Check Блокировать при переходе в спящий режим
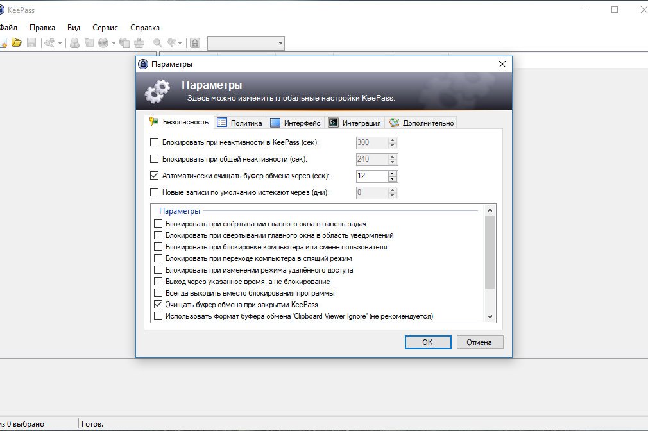The width and height of the screenshot is (648, 431). [158, 258]
